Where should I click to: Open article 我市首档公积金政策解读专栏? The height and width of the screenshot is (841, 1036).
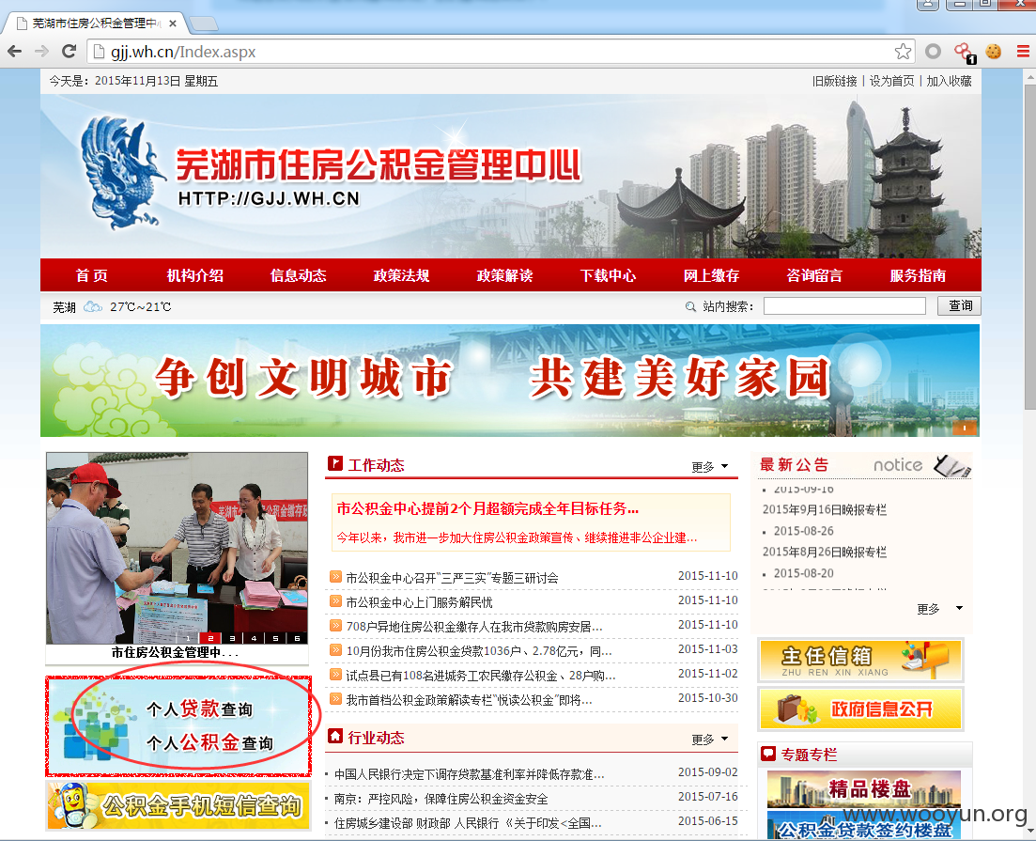tap(469, 700)
